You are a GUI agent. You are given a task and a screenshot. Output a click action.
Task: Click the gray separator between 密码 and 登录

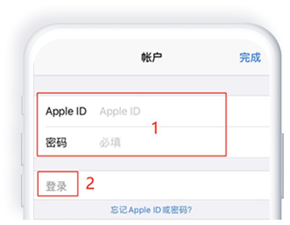[152, 164]
